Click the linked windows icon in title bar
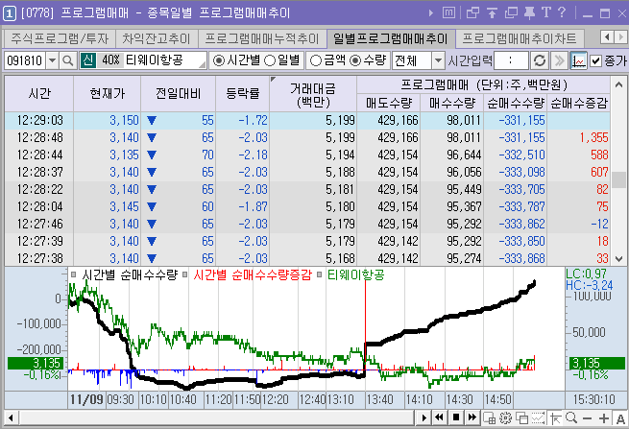 coord(473,12)
